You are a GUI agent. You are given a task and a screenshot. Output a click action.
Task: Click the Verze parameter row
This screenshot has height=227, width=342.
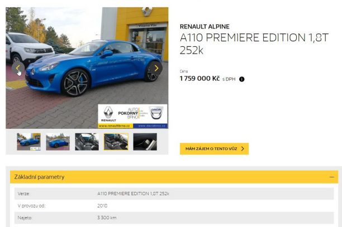[174, 194]
